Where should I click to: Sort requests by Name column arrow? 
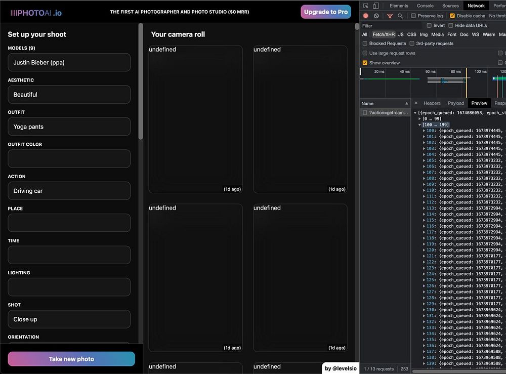[x=407, y=103]
